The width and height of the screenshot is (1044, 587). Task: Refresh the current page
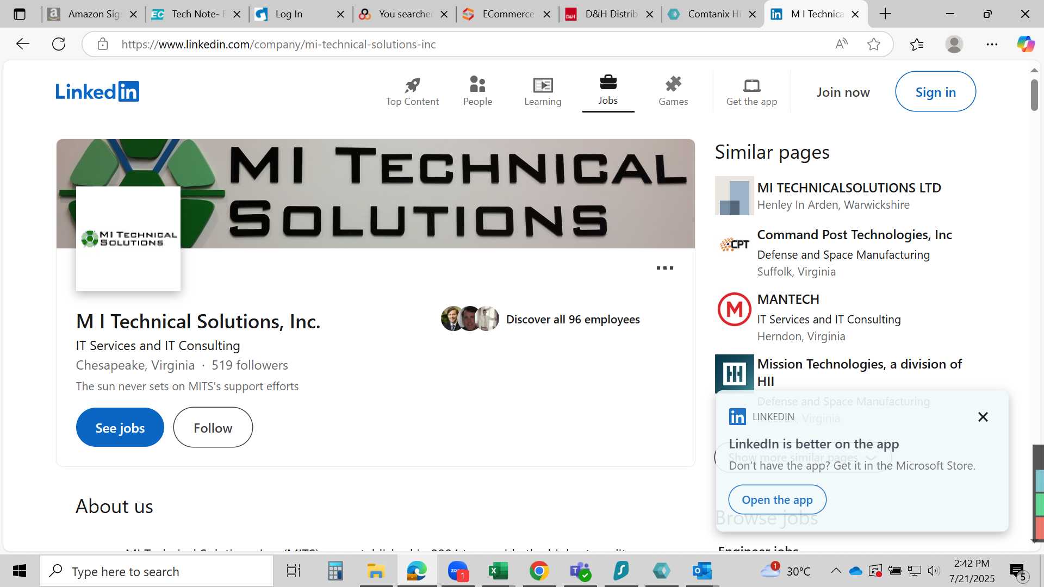59,44
